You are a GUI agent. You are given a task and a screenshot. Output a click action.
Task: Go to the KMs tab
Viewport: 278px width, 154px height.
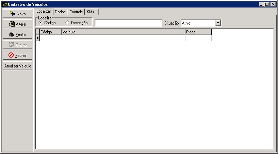click(91, 12)
